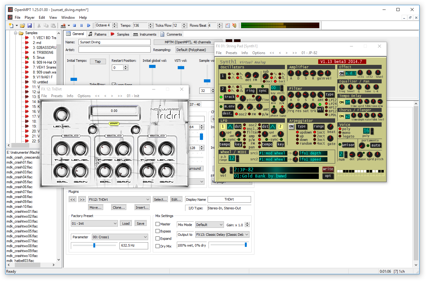Click the panic speaker icon
Screen dimensions: 426x281
coord(234,26)
